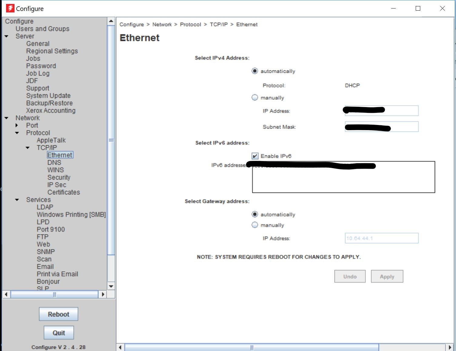Image resolution: width=456 pixels, height=351 pixels.
Task: Collapse the Services tree branch
Action: pyautogui.click(x=17, y=200)
